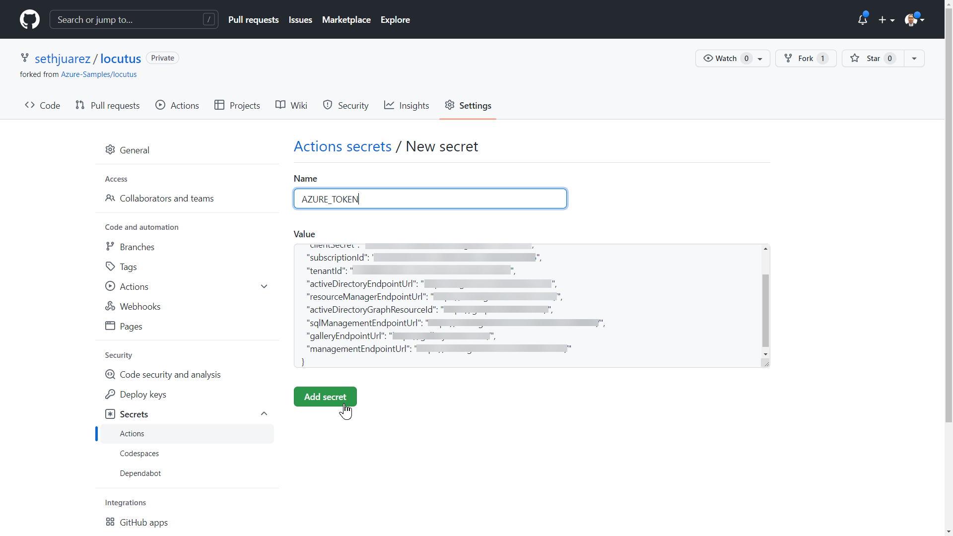Open Tags settings
The image size is (953, 536).
(187, 267)
